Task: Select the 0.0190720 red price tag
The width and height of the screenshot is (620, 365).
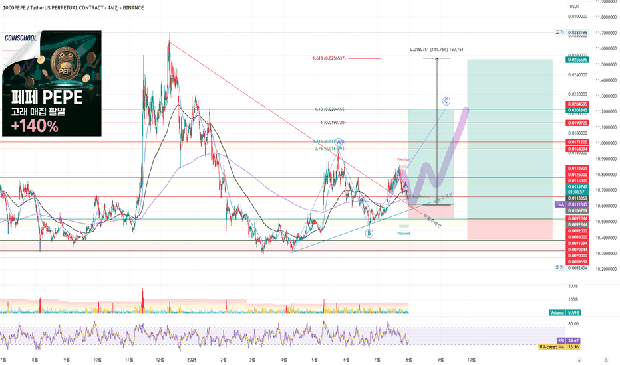Action: pos(577,123)
